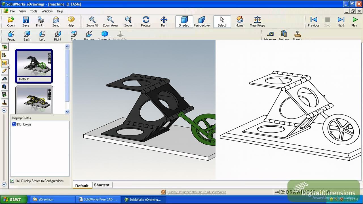Collapse the left panel with double-chevron
Viewport: 363px width, 204px height.
click(x=4, y=110)
